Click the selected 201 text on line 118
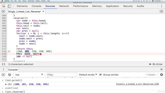 pos(27,51)
